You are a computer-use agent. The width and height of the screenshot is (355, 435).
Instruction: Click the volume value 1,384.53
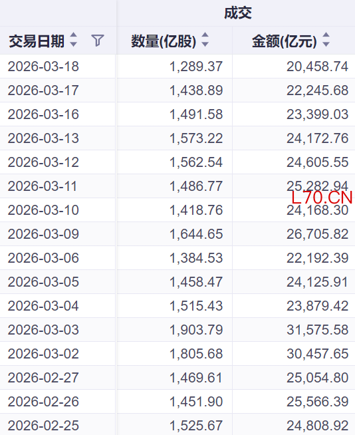[x=196, y=258]
